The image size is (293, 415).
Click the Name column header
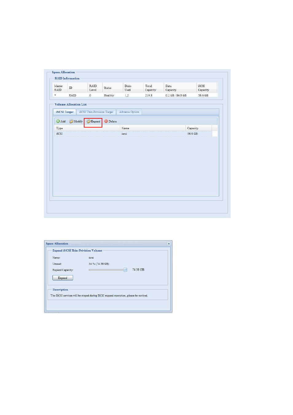coord(153,128)
